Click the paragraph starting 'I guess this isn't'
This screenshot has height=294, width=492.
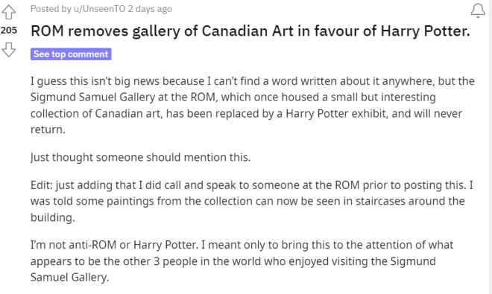point(253,105)
